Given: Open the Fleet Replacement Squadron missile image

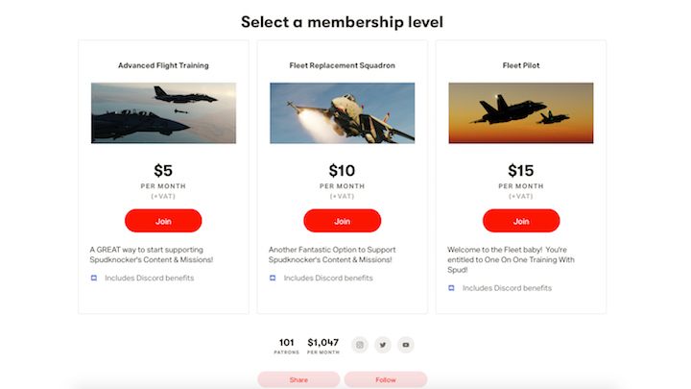Looking at the screenshot, I should (343, 113).
